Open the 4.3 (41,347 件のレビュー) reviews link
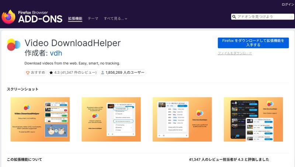 [73, 73]
